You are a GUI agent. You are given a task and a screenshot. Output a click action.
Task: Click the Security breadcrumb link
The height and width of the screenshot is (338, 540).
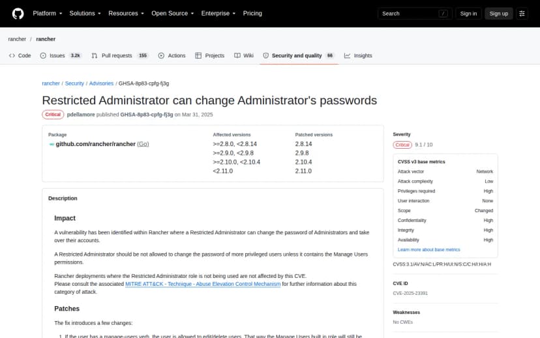click(74, 84)
